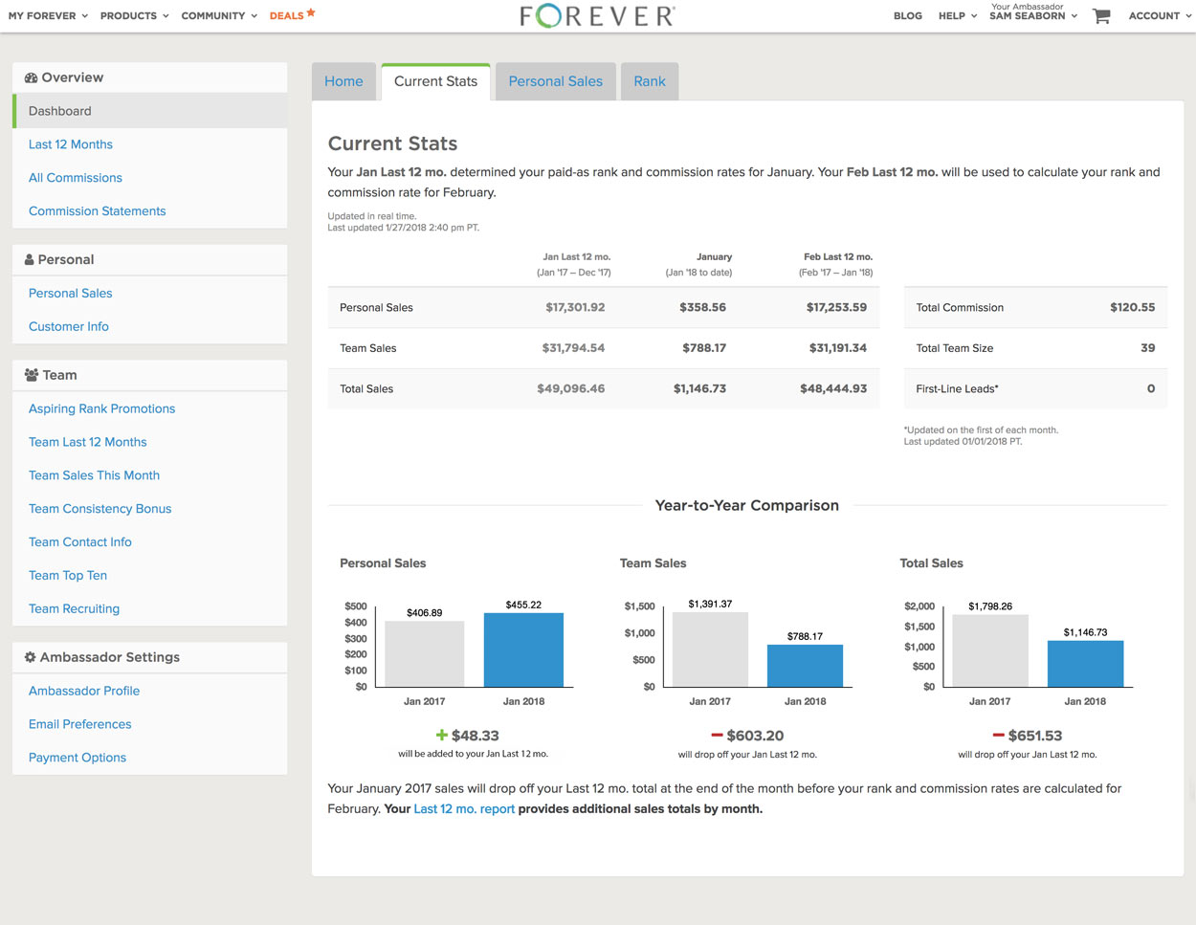Viewport: 1196px width, 925px height.
Task: Click the $31,794.54 Team Sales cell
Action: [x=573, y=348]
